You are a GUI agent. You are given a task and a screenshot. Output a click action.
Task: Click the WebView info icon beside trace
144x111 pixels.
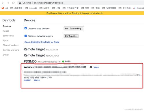(x=91, y=67)
